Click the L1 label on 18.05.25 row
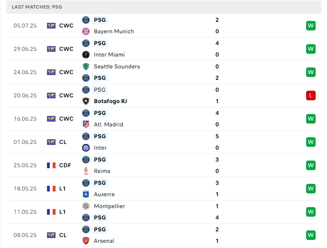The image size is (327, 248). [63, 189]
